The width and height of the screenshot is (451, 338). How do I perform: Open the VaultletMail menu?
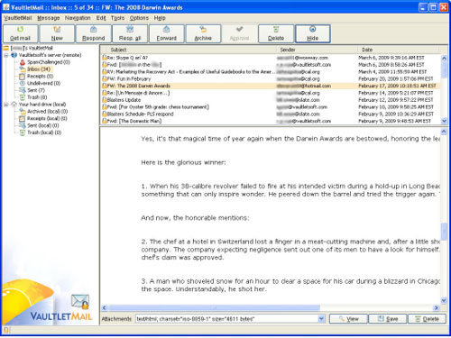pos(18,18)
